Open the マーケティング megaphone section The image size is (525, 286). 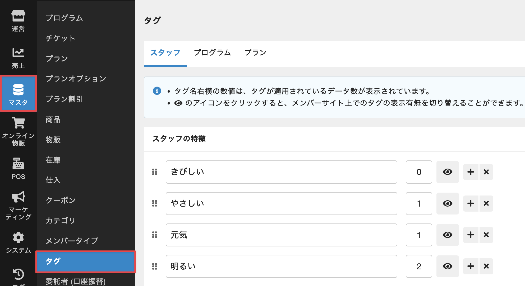pos(18,205)
